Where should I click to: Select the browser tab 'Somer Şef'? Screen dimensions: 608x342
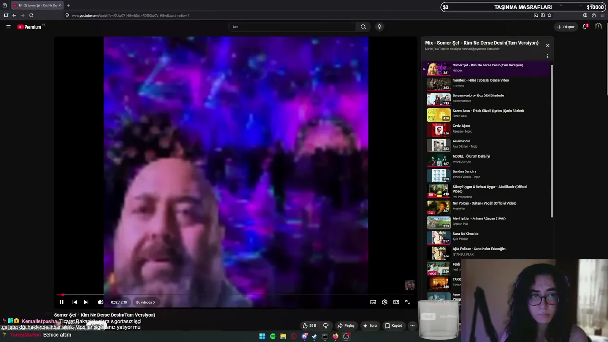point(37,5)
